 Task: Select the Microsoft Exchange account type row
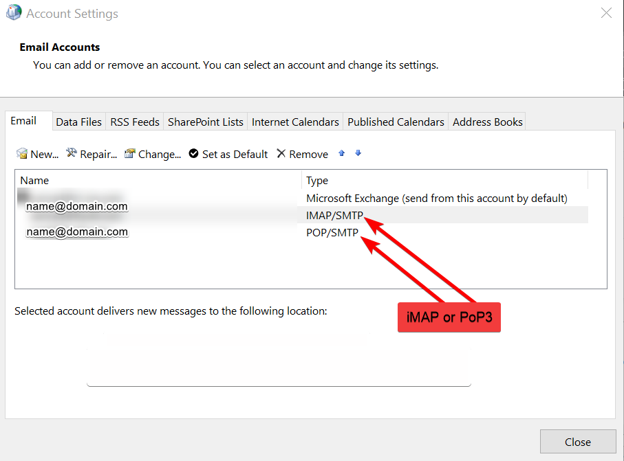point(437,198)
